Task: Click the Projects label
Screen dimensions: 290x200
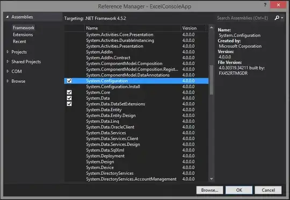Action: [x=19, y=52]
